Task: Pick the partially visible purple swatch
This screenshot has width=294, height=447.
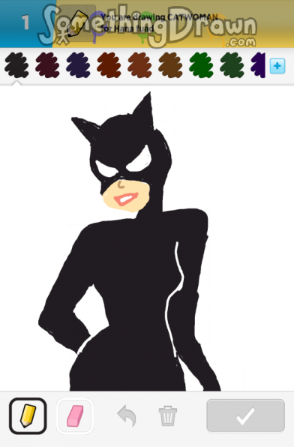Action: tap(258, 65)
